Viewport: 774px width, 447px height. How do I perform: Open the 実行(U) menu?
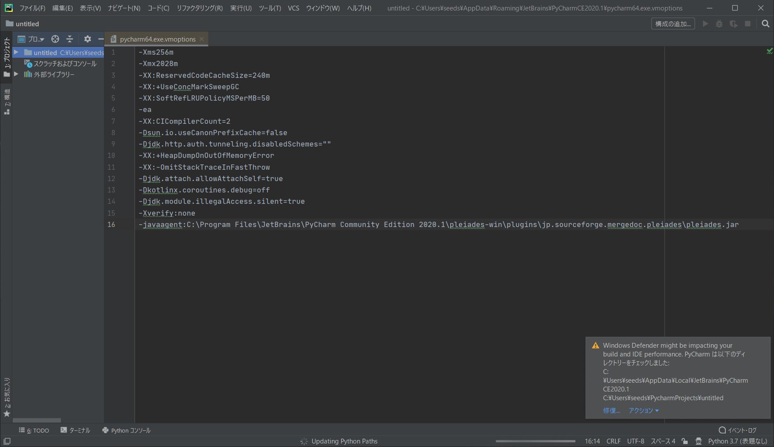pyautogui.click(x=241, y=8)
